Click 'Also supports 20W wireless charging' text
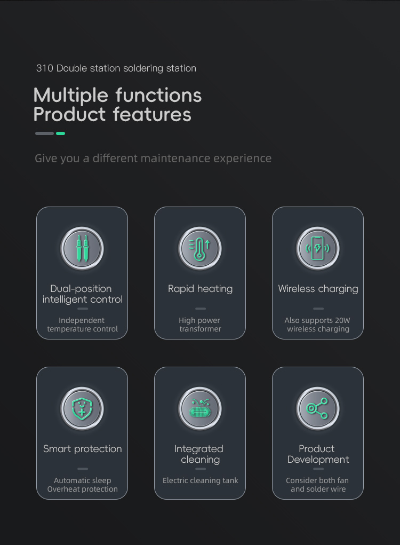This screenshot has width=400, height=545. pos(318,325)
